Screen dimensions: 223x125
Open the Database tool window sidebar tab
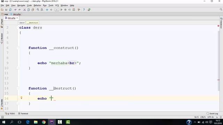(x=221, y=23)
